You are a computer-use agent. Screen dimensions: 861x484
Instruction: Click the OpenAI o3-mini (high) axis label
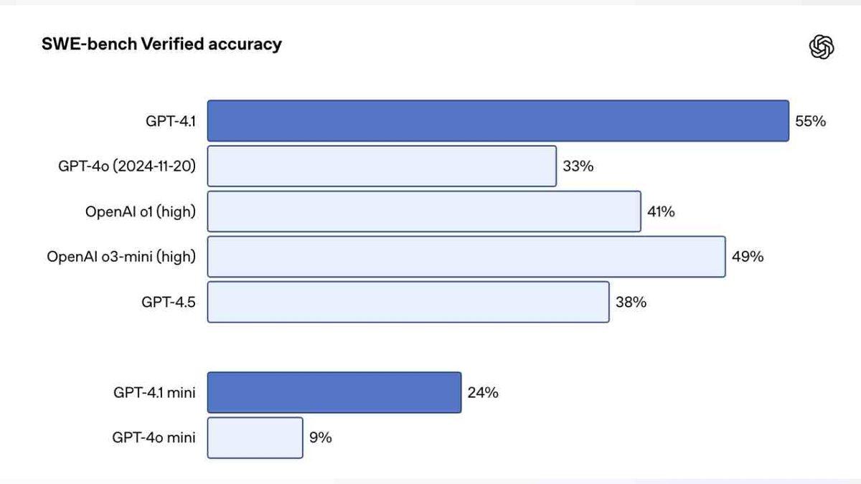coord(121,257)
